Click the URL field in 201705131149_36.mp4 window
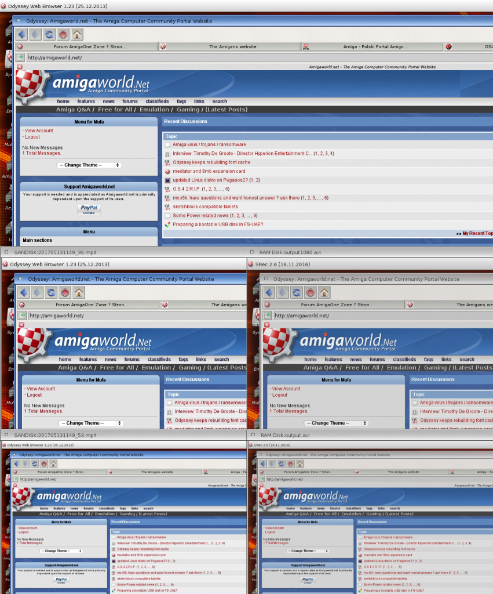 pyautogui.click(x=137, y=316)
